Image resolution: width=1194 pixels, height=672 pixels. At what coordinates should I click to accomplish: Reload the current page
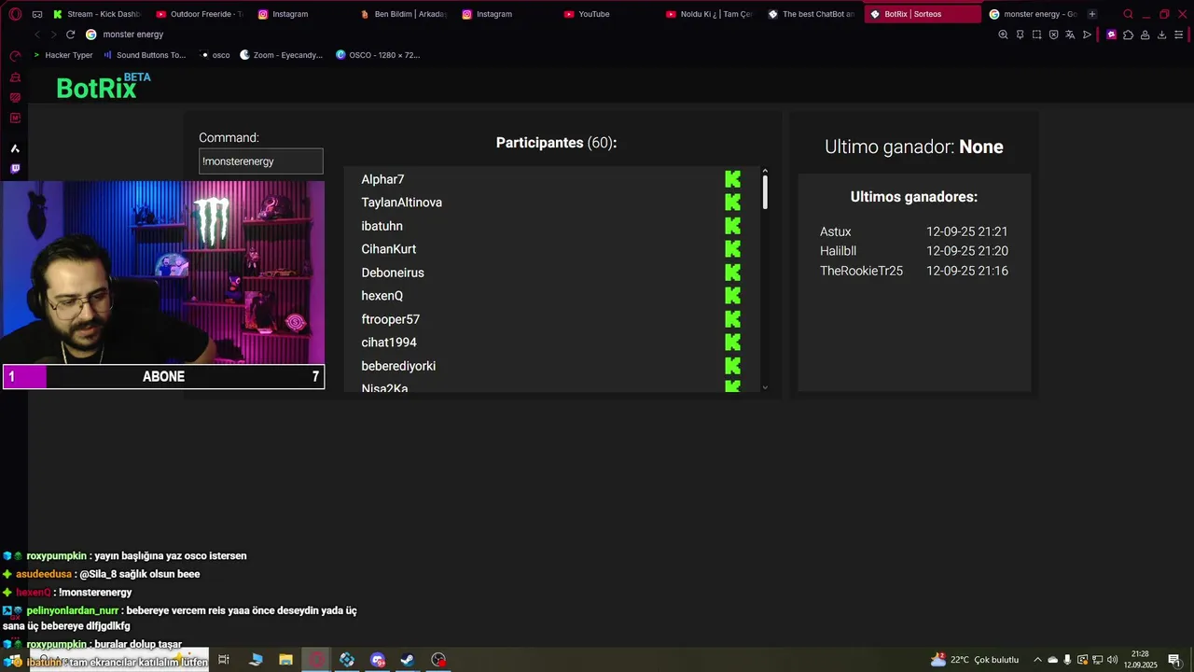click(70, 35)
